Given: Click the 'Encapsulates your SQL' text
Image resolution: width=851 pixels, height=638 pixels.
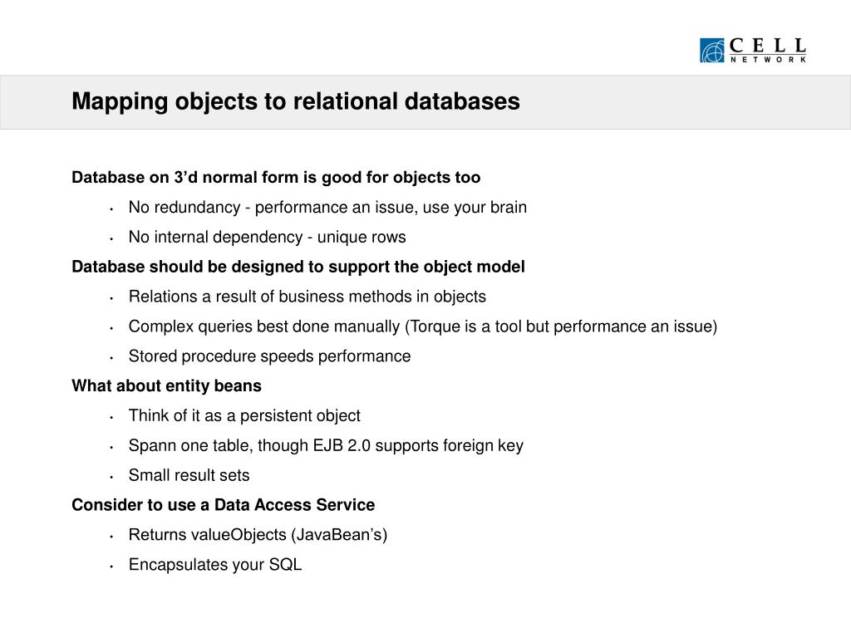Looking at the screenshot, I should (x=215, y=565).
